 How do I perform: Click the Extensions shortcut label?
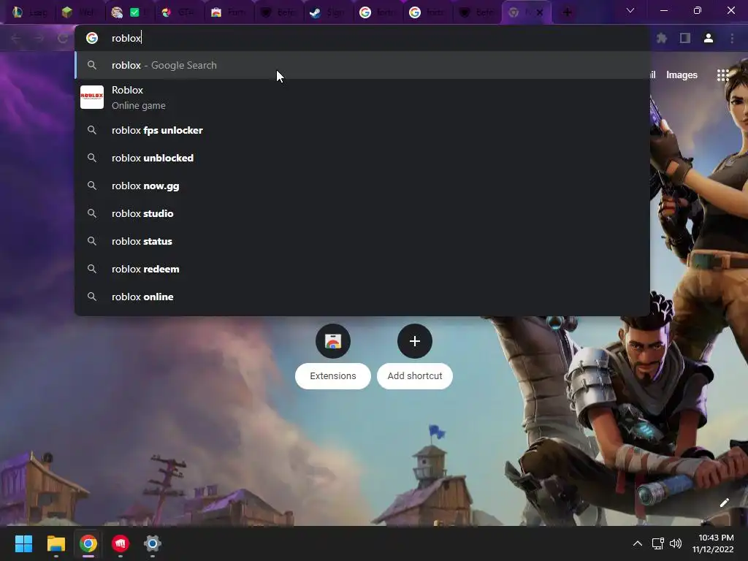coord(333,376)
